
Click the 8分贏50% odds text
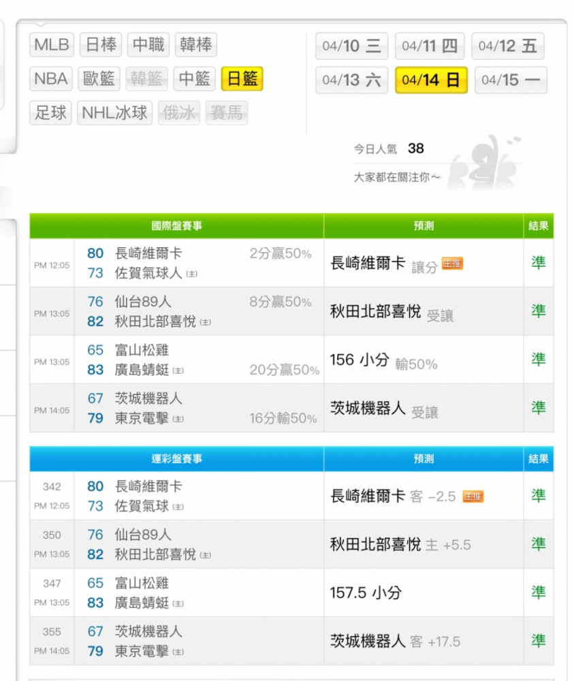point(281,302)
